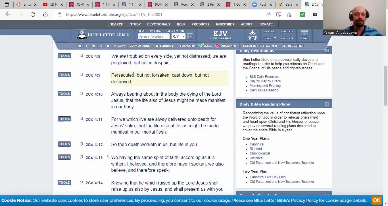Open the Search menu
Viewport: 388px width, 206px height.
[x=117, y=24]
